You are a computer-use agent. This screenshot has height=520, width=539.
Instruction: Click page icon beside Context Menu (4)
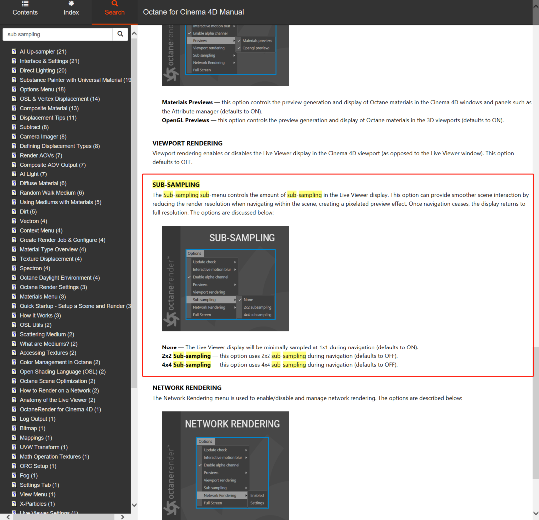pyautogui.click(x=14, y=230)
